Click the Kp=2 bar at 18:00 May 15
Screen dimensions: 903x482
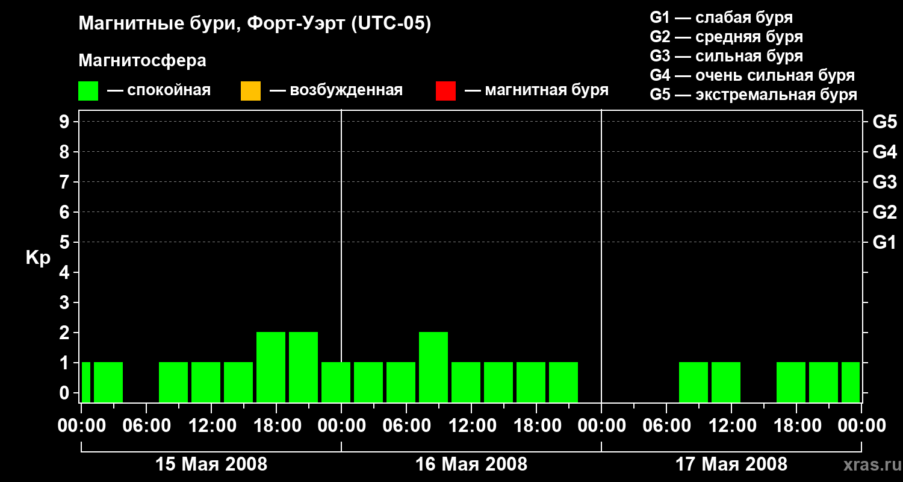pos(271,367)
